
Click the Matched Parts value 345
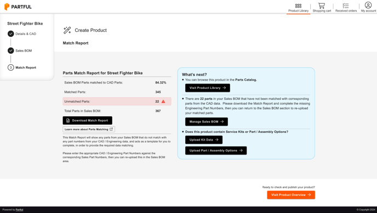tap(158, 92)
